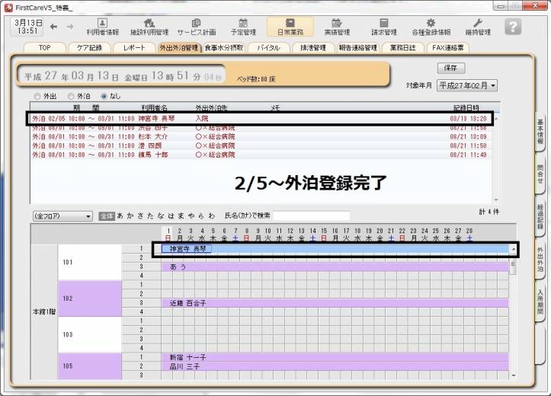
Task: Open 施設利用管理 toolbar icon
Action: [x=150, y=27]
